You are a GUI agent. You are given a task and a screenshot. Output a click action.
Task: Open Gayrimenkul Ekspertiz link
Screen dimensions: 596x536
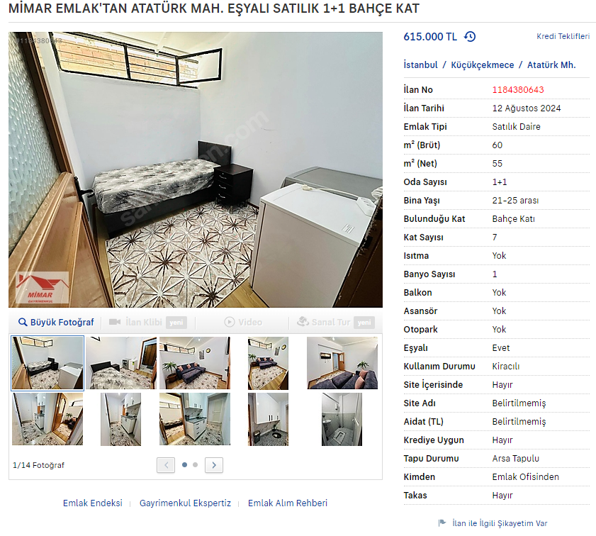185,503
